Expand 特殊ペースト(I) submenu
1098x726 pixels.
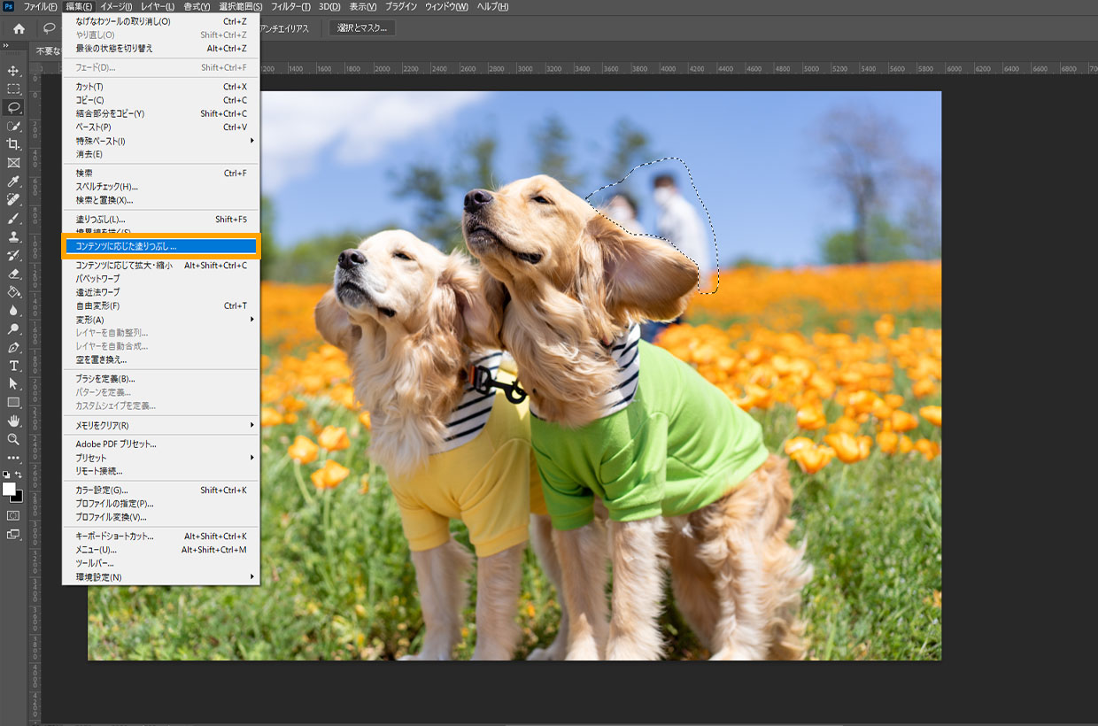click(159, 141)
